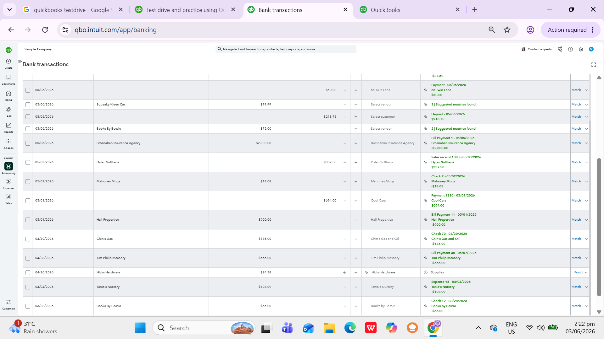Select the Mahoney Mugs row checkbox
Screen dimensions: 604x339
pos(28,181)
